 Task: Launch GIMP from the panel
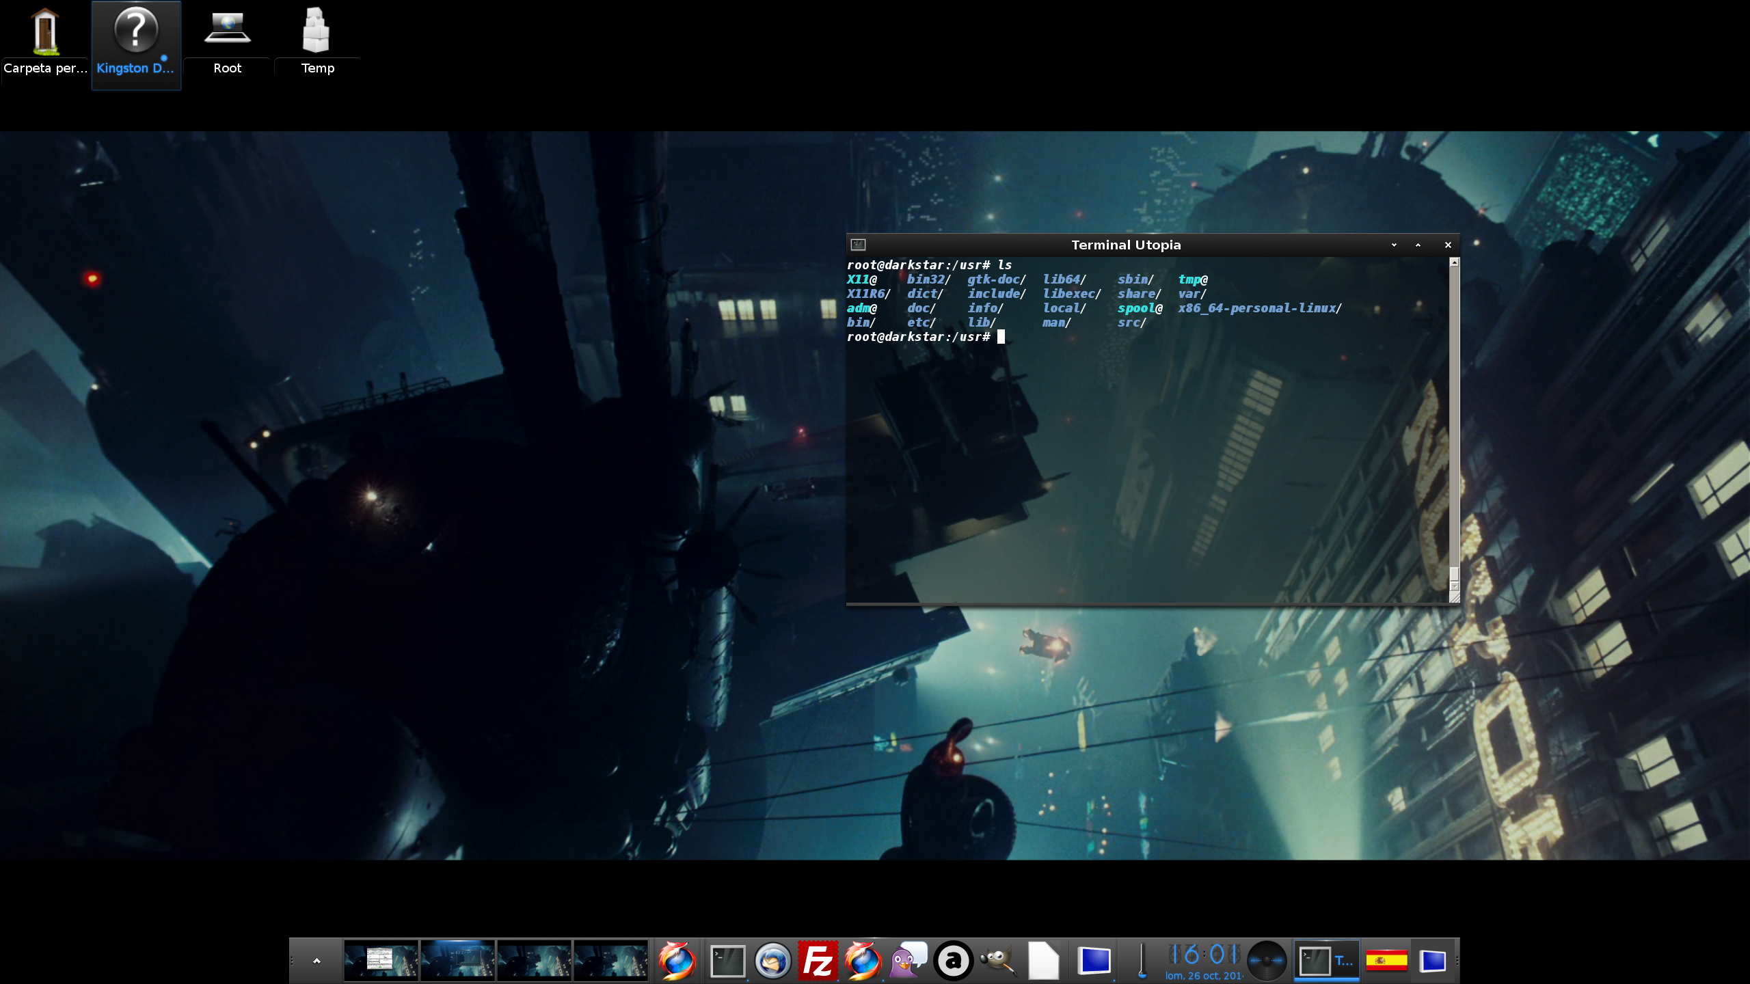(998, 961)
